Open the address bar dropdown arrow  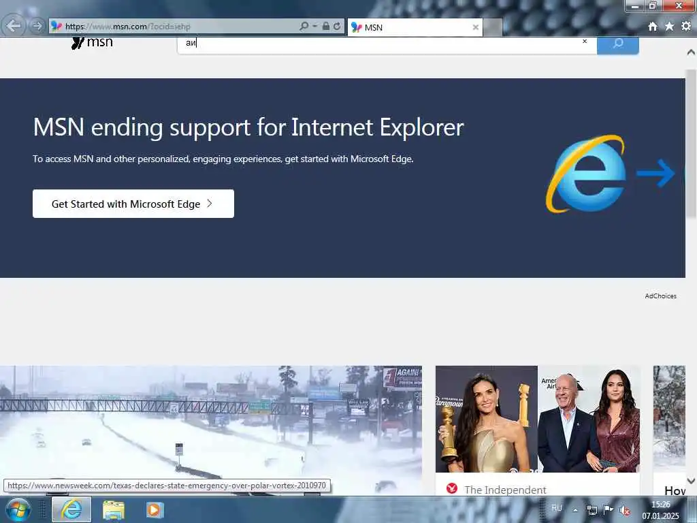tap(314, 27)
